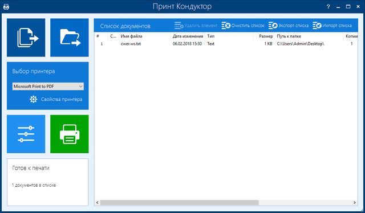Sort by Тип column header

pyautogui.click(x=229, y=36)
